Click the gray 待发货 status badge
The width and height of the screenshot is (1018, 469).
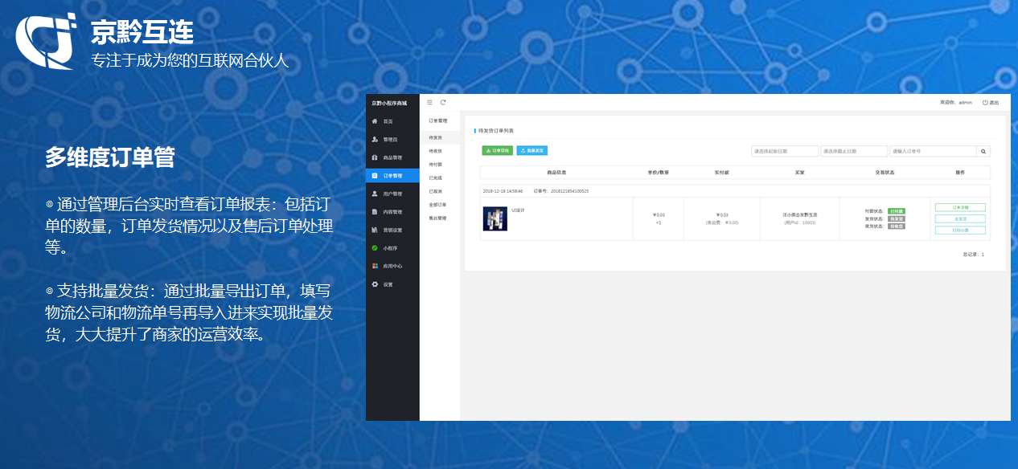[897, 218]
